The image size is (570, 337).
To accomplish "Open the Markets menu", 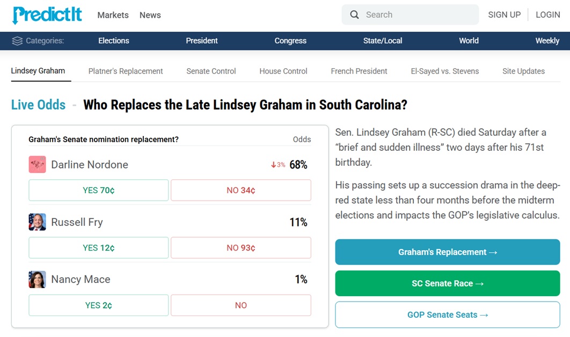I will click(x=113, y=15).
